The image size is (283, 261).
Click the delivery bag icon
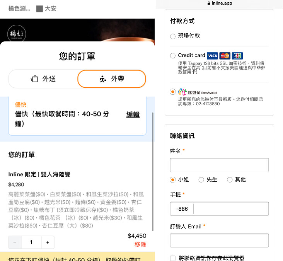pyautogui.click(x=34, y=79)
